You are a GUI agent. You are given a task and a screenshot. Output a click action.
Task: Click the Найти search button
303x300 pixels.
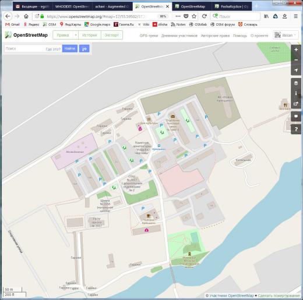(70, 48)
